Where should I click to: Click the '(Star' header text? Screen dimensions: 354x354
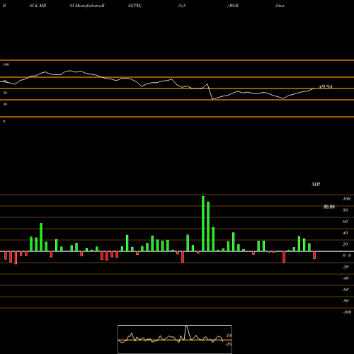[x=280, y=6]
